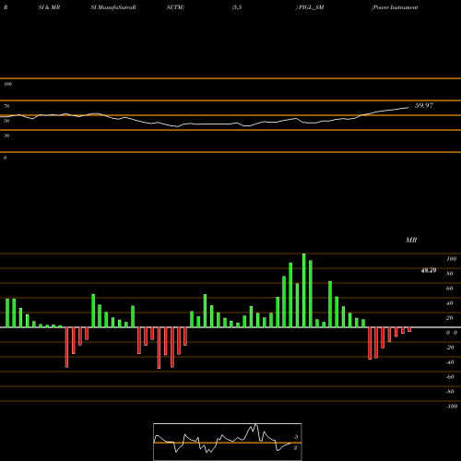Click the SI & MR header text
461x461 pixels.
point(49,7)
